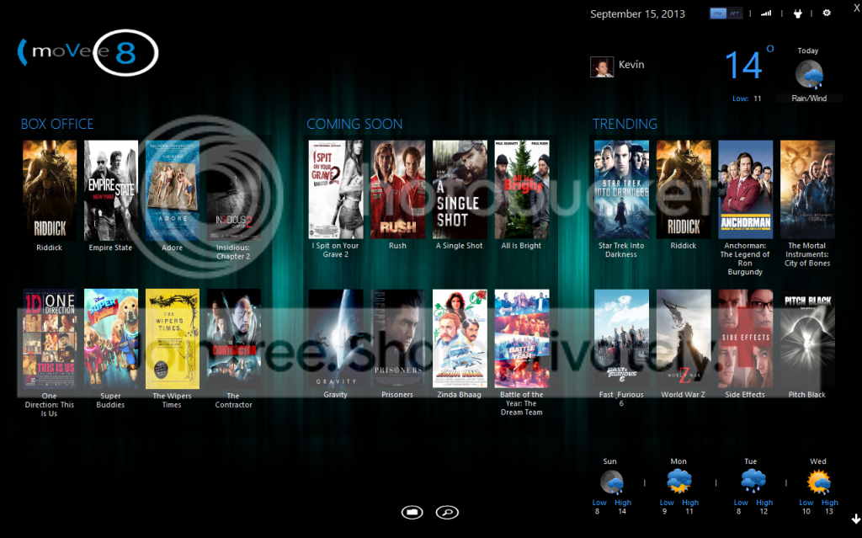
Task: Open the Super Buddies poster
Action: [111, 338]
